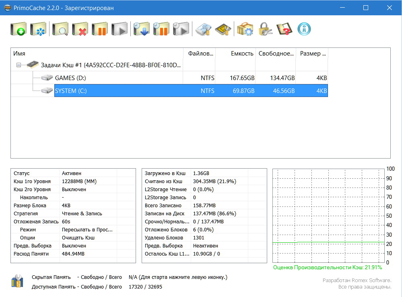Open the memory chip management icon
This screenshot has width=402, height=297.
pyautogui.click(x=223, y=29)
